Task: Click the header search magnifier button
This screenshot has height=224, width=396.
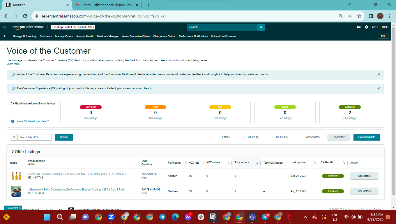Action: [261, 27]
